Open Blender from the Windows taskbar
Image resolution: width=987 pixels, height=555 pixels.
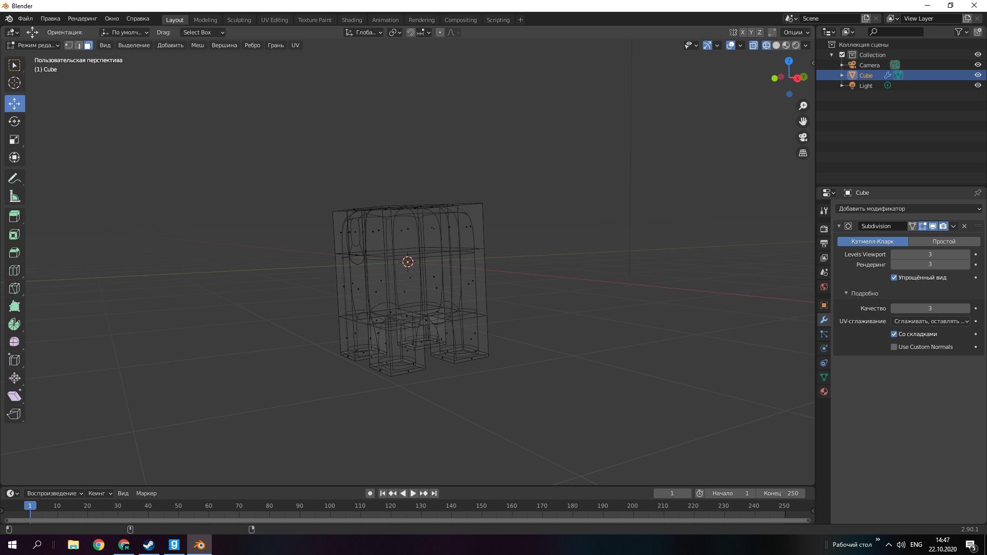pyautogui.click(x=199, y=545)
